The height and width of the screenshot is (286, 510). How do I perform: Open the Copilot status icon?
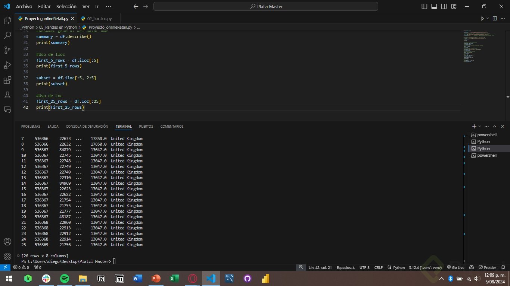(471, 267)
